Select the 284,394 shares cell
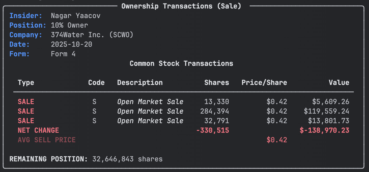Image resolution: width=369 pixels, height=172 pixels. click(x=215, y=111)
